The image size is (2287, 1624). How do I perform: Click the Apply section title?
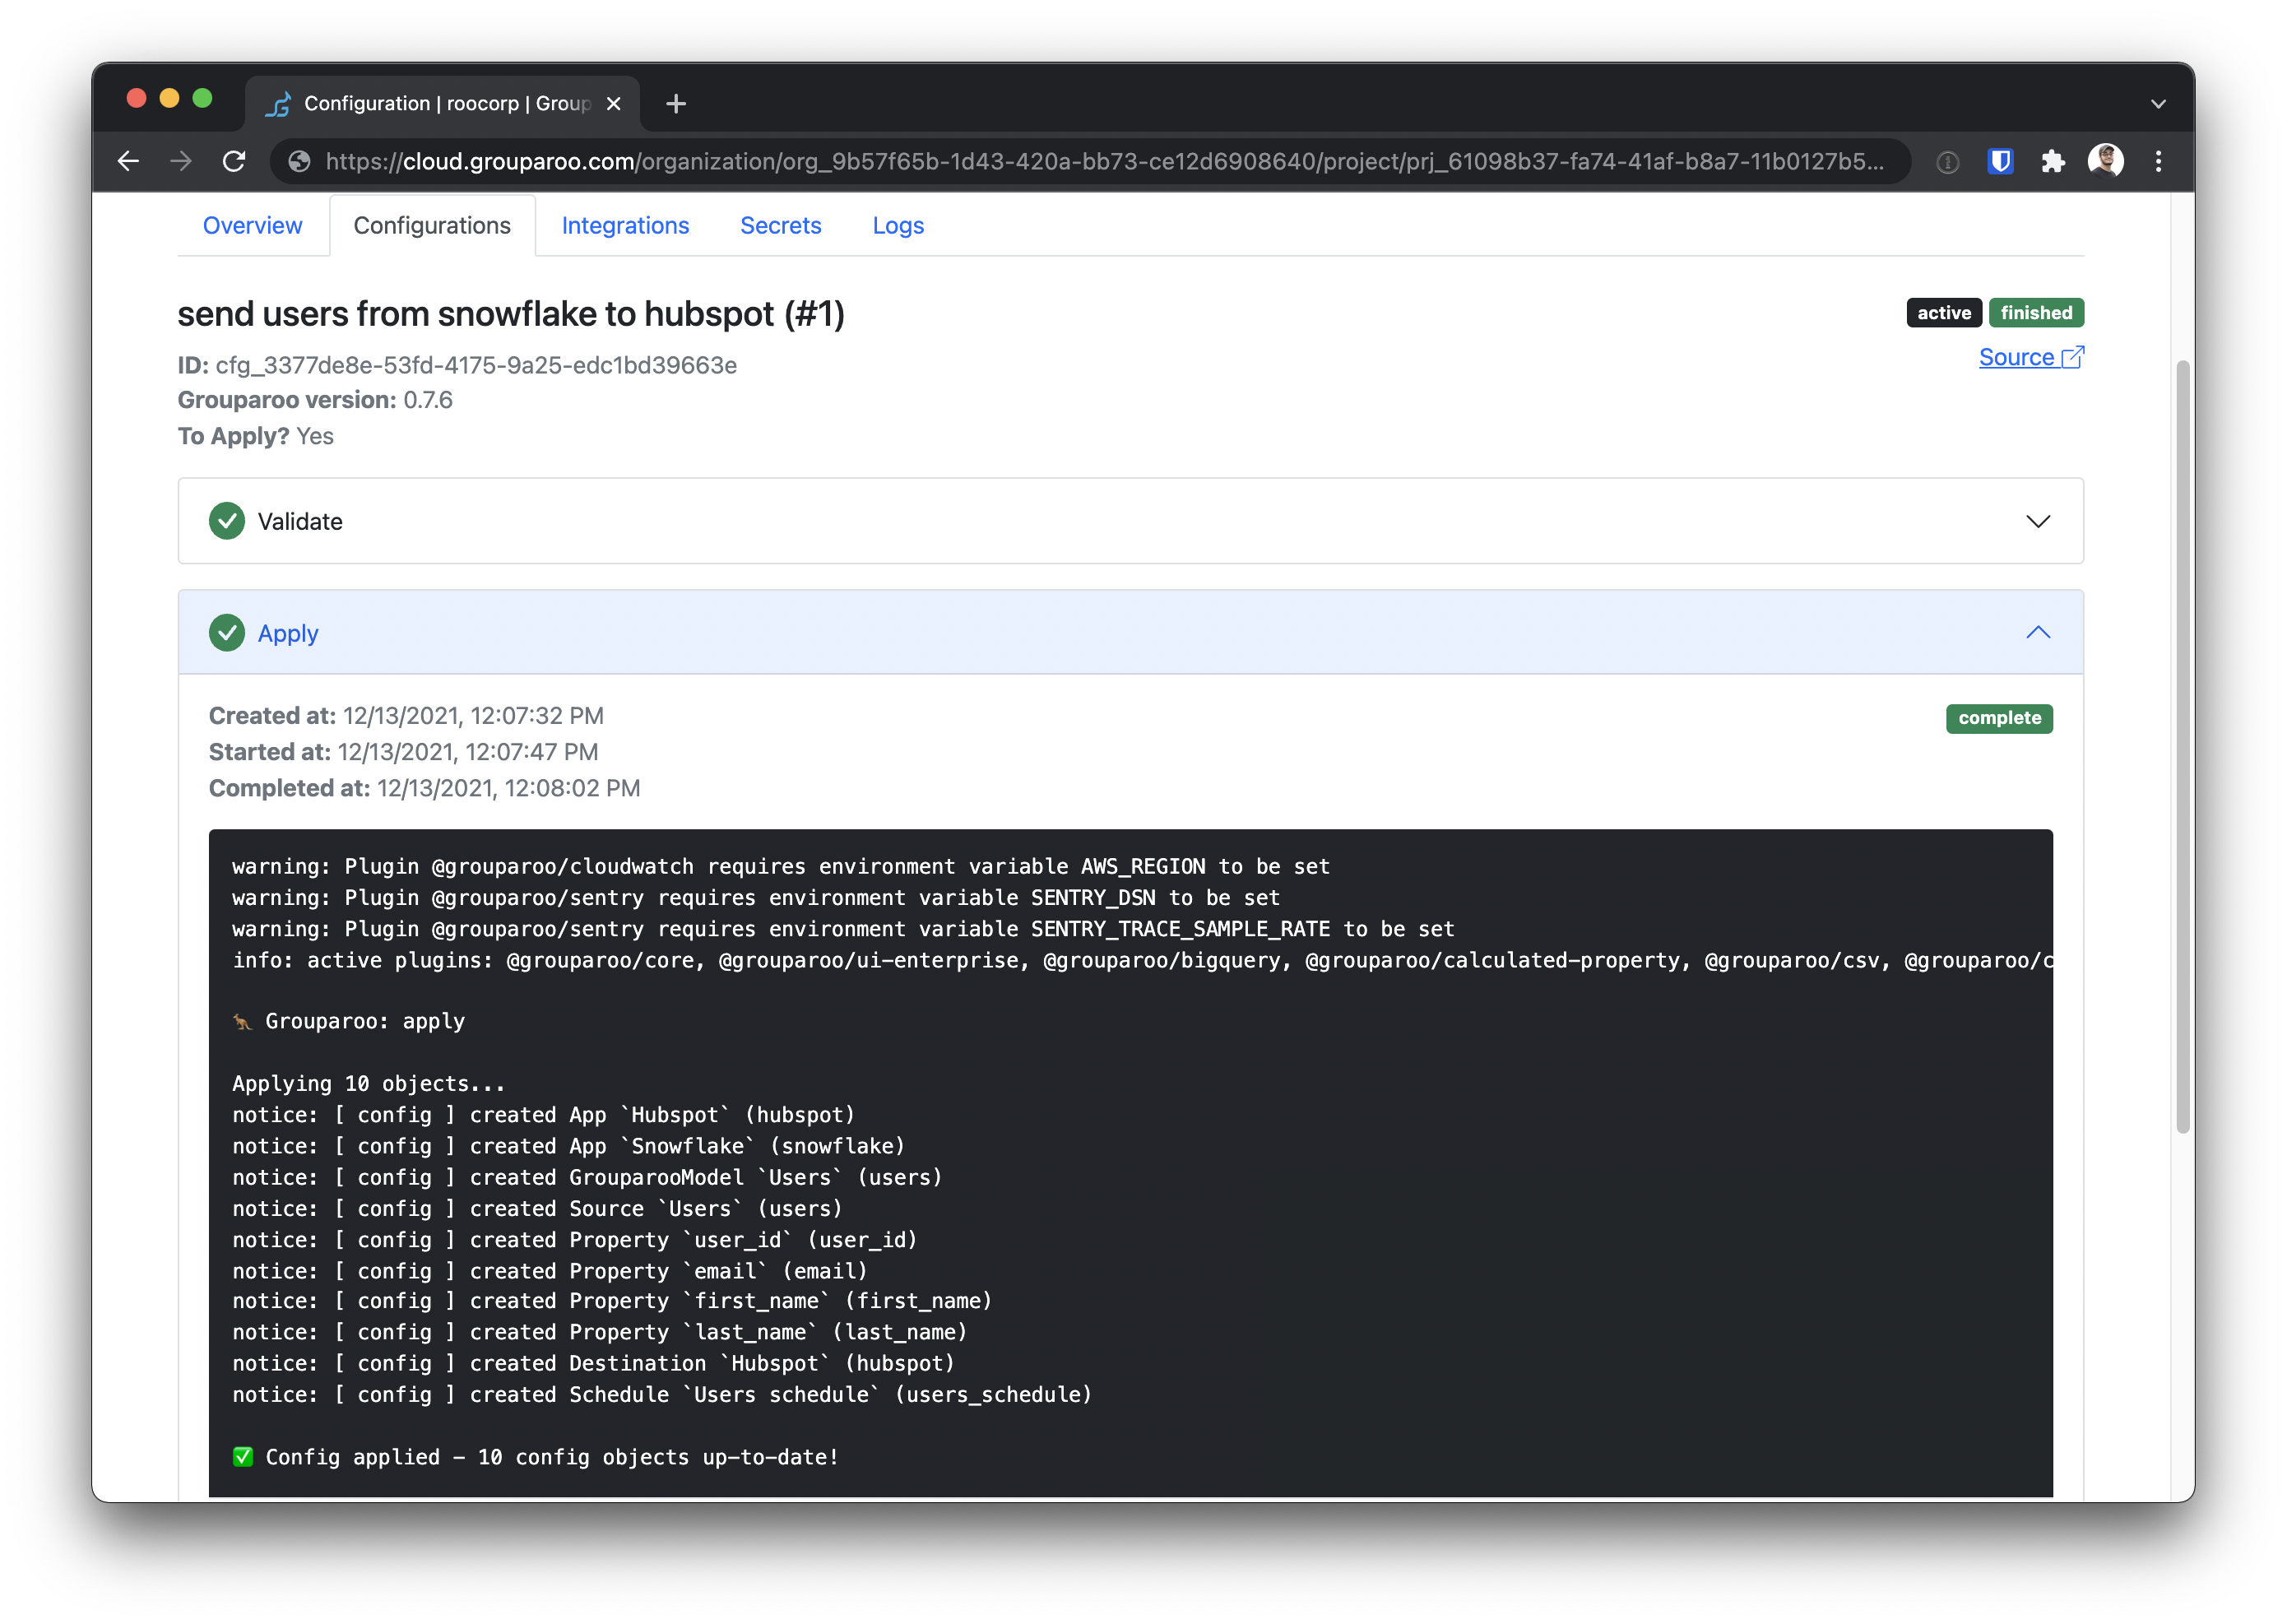click(288, 633)
